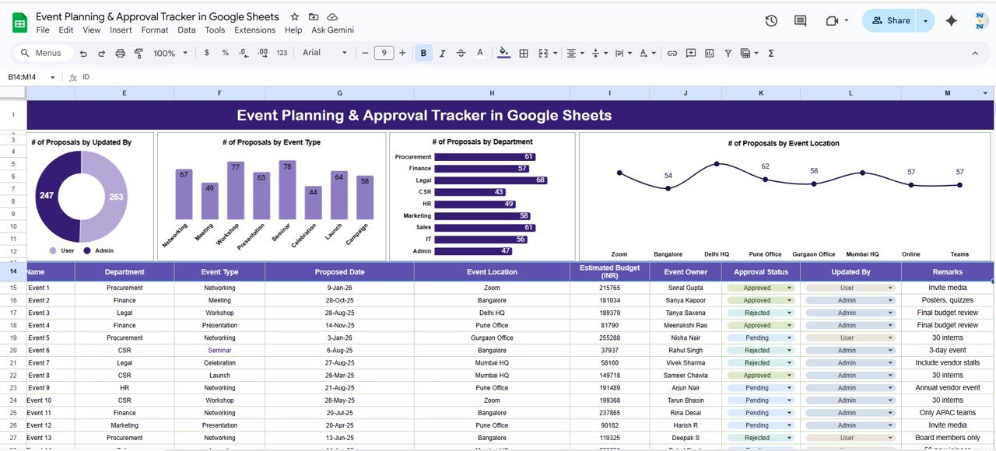This screenshot has height=451, width=996.
Task: Click the Functions sigma icon
Action: click(771, 53)
